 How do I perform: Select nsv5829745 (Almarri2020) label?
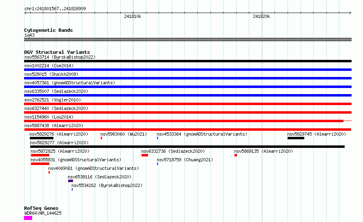pos(317,134)
